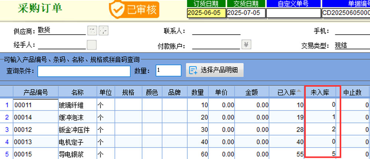Select row number 5 in table

point(6,154)
